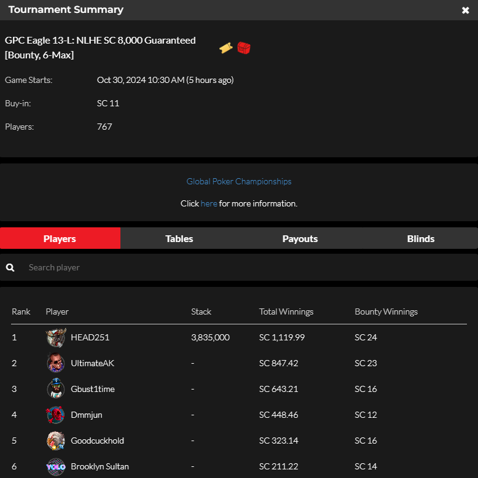478x478 pixels.
Task: Click total winnings SC 1,119.99
Action: pyautogui.click(x=281, y=337)
